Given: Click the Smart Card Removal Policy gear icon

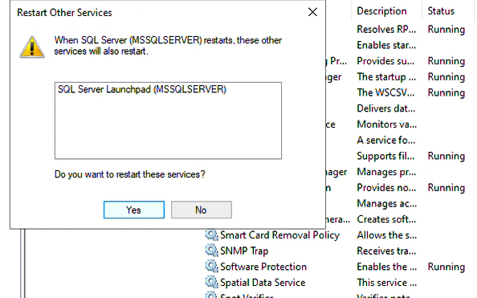Looking at the screenshot, I should point(211,235).
